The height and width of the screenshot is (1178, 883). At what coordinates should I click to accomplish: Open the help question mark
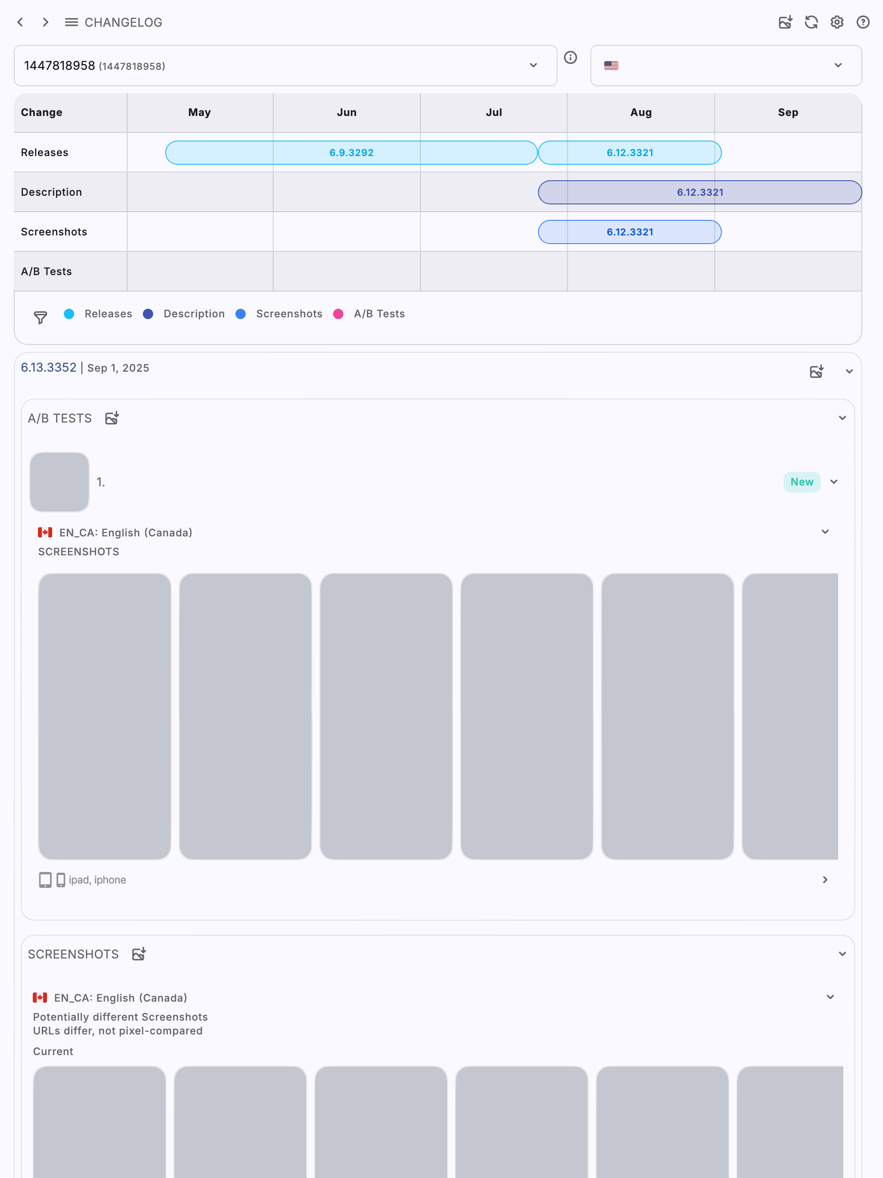[863, 22]
